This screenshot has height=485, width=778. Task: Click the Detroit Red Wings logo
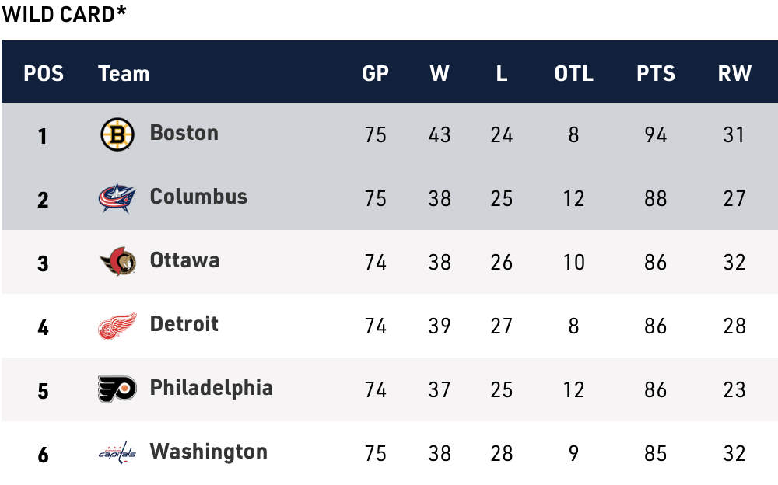pos(117,326)
